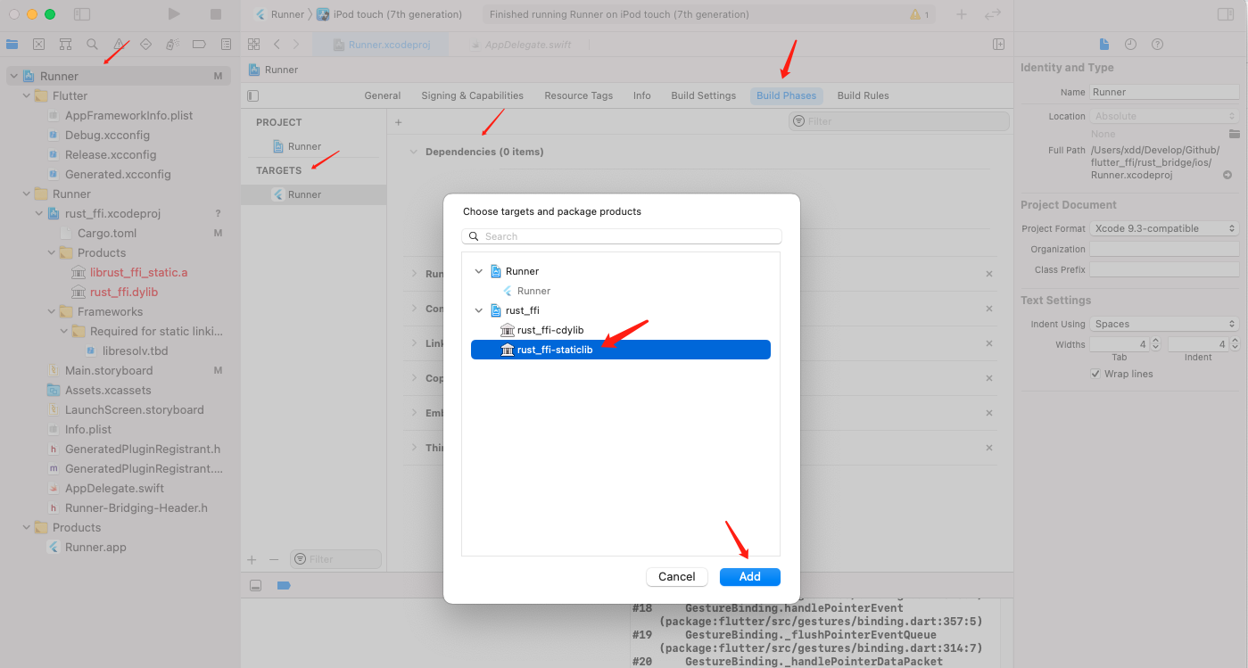The height and width of the screenshot is (668, 1248).
Task: Click the build phases Filter field
Action: (x=899, y=121)
